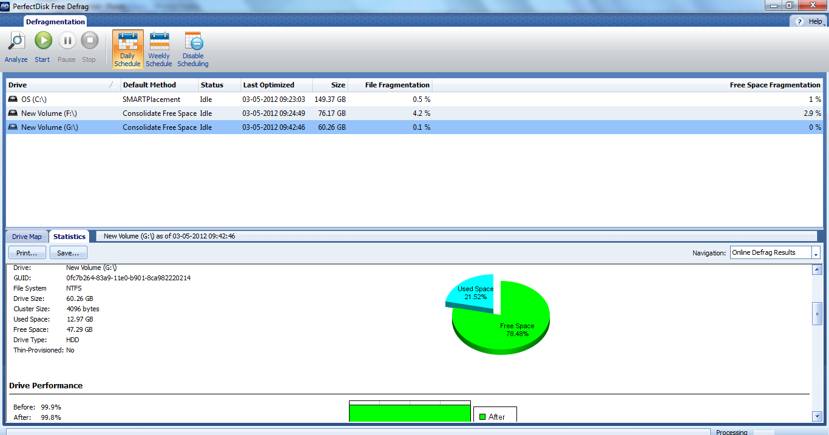Click the Used Space 12.97 GB value
This screenshot has height=435, width=829.
tap(80, 319)
